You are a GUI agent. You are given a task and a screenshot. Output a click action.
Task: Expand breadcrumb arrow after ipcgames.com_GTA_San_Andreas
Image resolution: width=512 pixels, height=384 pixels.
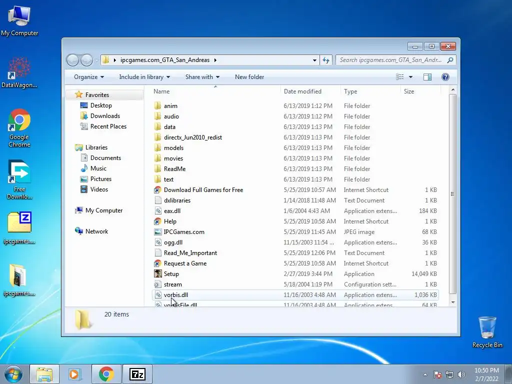click(215, 60)
